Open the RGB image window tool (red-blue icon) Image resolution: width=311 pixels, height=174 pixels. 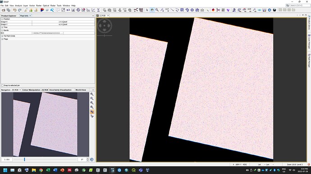click(x=42, y=10)
